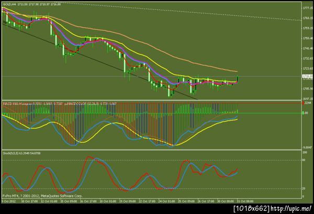Click the 100 level on Stochastic axis

pyautogui.click(x=305, y=152)
